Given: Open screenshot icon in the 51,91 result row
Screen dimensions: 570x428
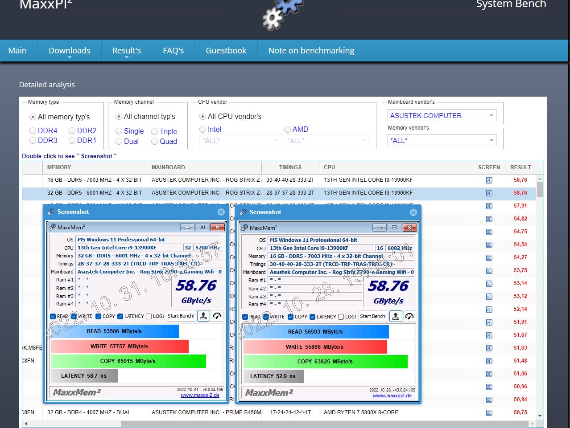Looking at the screenshot, I should coord(489,322).
